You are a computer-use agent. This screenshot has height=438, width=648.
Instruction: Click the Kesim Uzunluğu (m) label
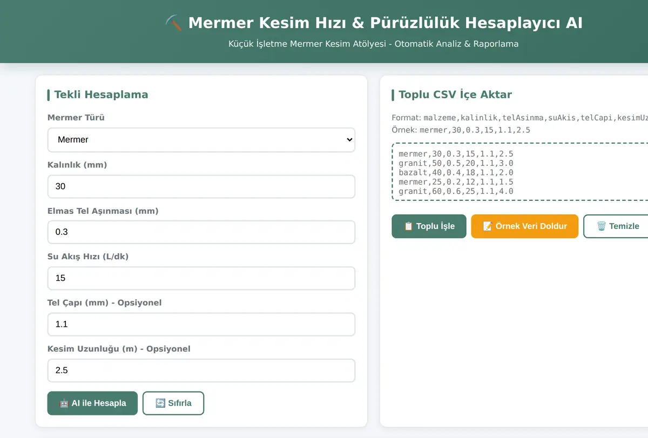click(119, 349)
